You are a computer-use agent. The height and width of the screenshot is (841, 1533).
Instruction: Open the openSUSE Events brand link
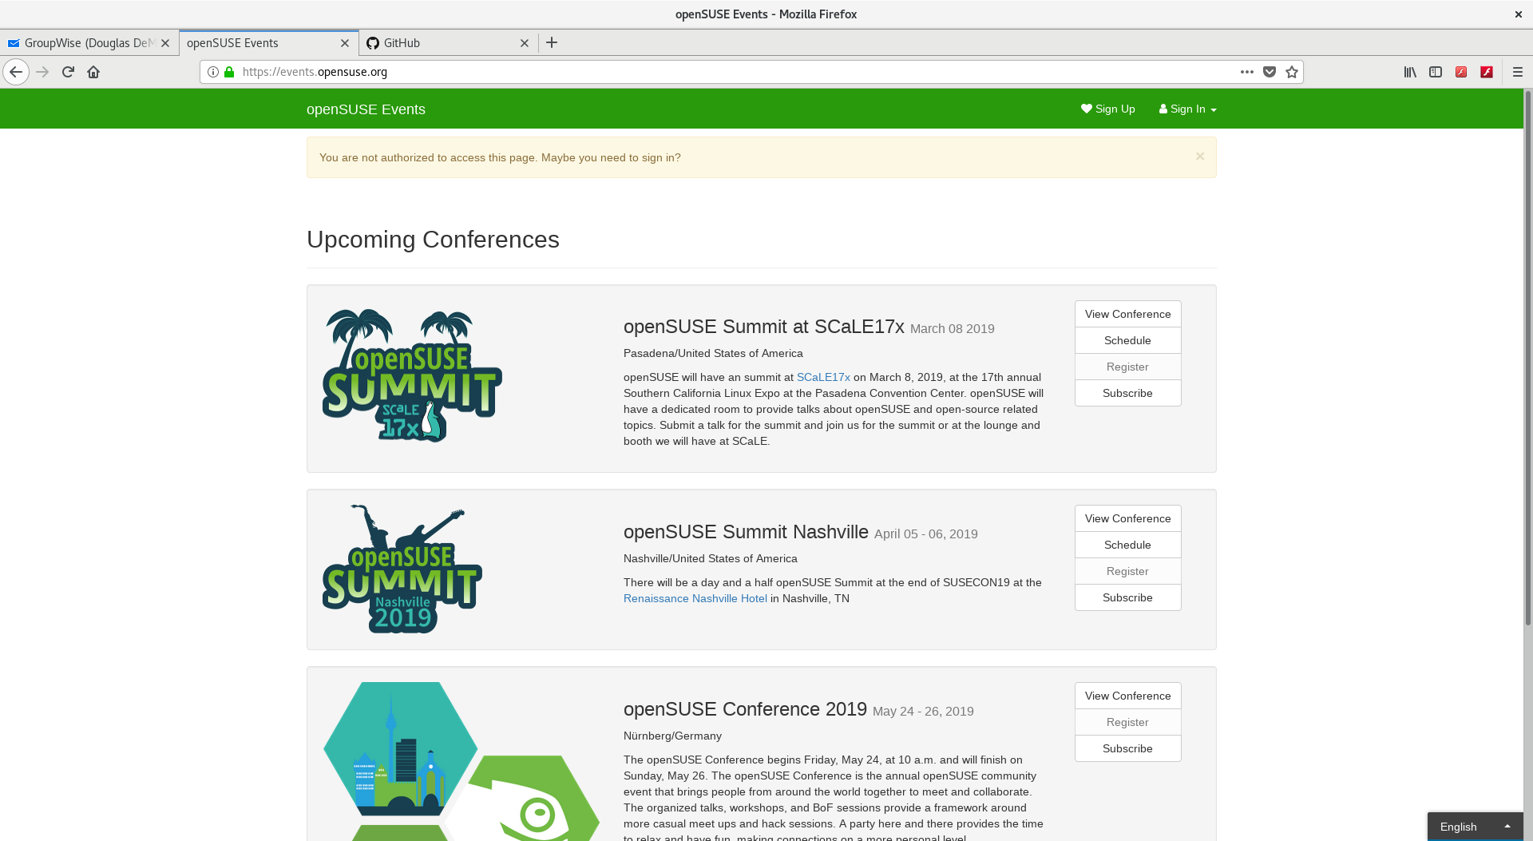[x=366, y=109]
